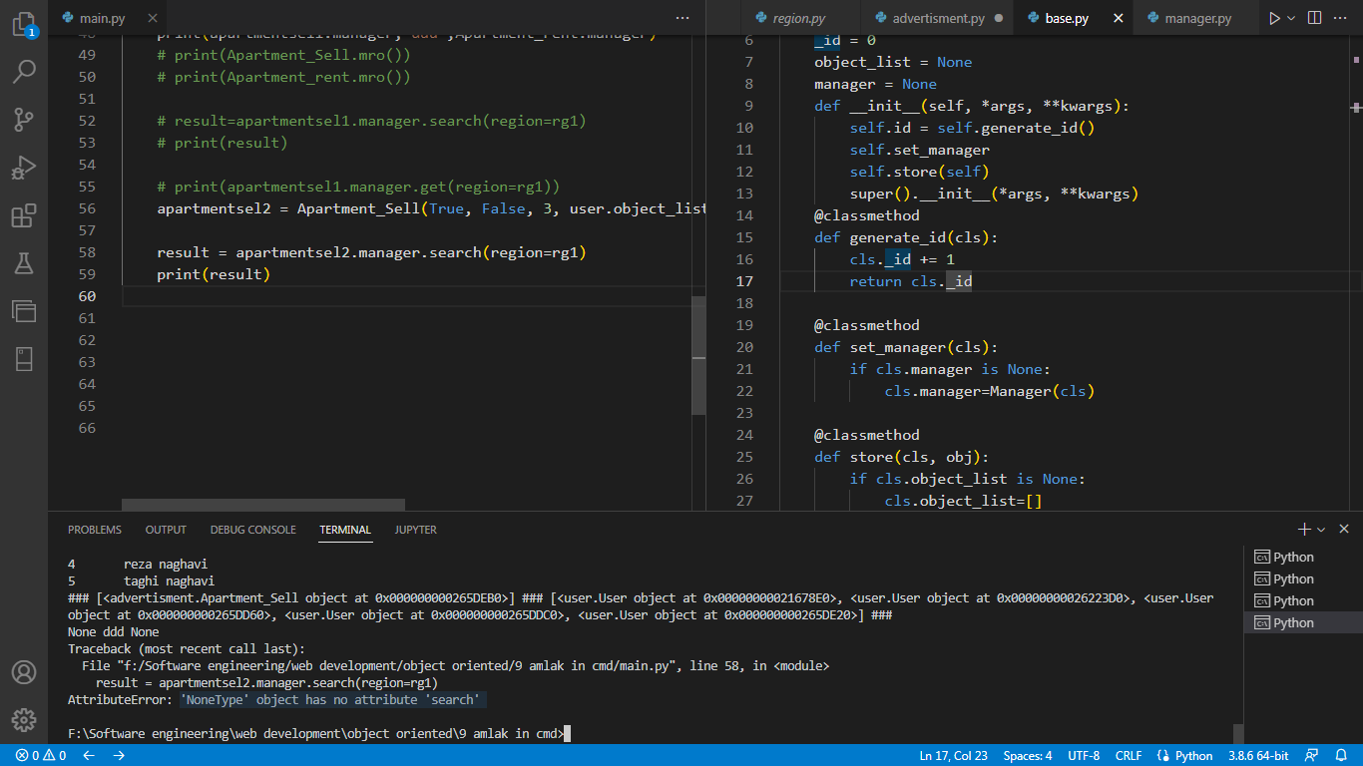Open the DEBUG CONSOLE panel tab
Screen dimensions: 1363x766
tap(252, 530)
